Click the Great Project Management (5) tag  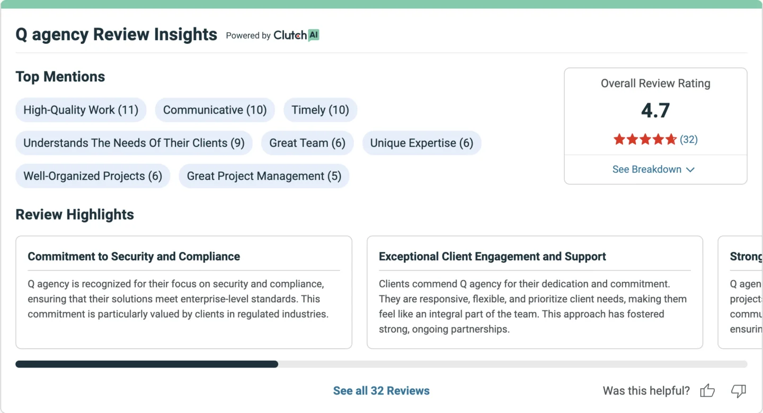(x=264, y=176)
